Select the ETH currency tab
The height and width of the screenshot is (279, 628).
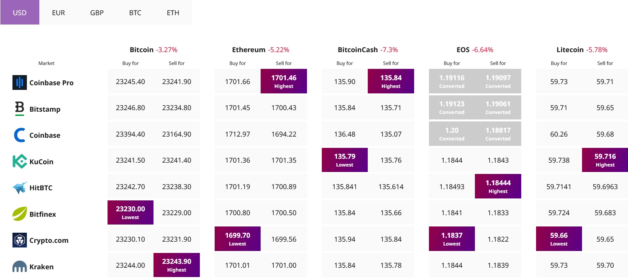173,12
